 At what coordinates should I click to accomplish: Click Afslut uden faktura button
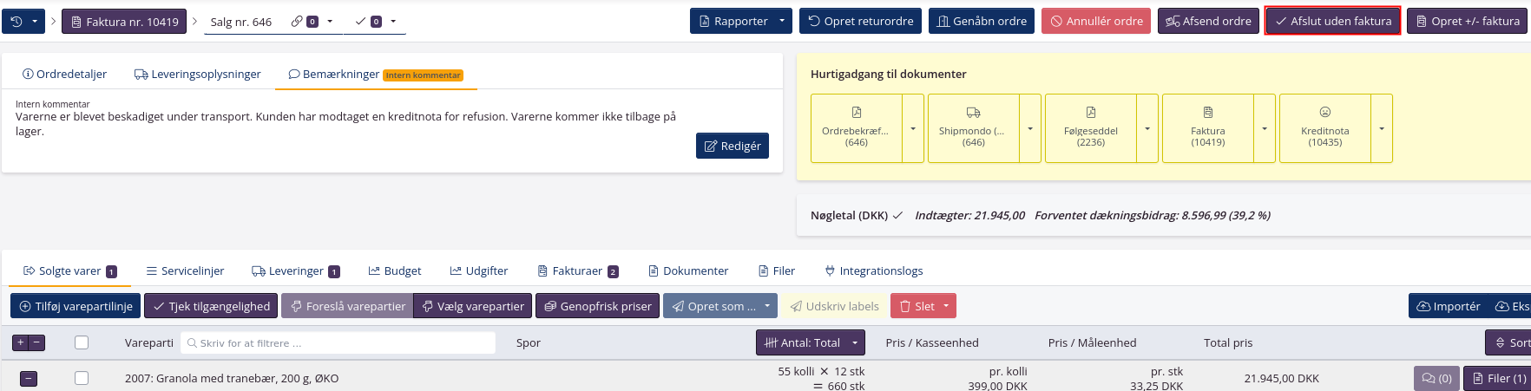tap(1333, 21)
